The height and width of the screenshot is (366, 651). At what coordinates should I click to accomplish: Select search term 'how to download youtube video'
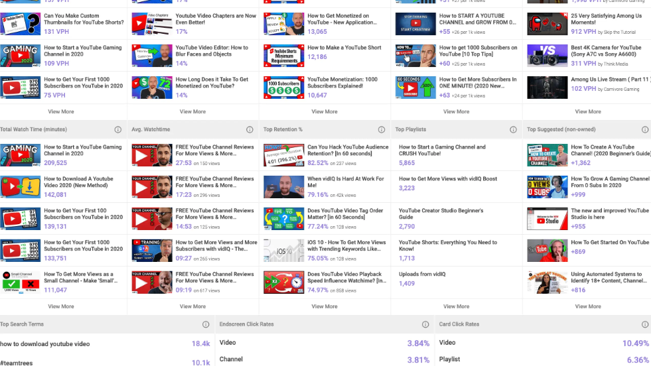[45, 344]
